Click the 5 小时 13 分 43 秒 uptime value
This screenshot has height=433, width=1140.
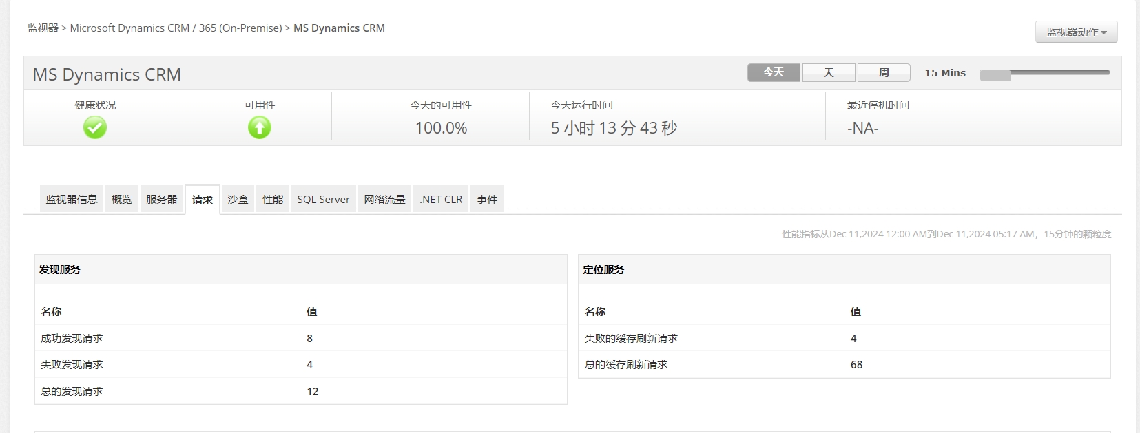pos(614,128)
